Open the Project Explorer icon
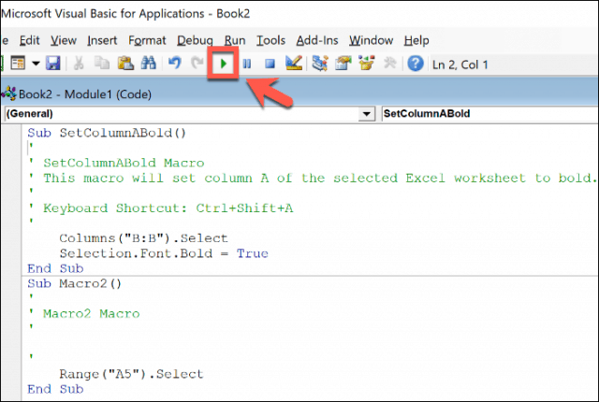599x402 pixels. pos(320,64)
